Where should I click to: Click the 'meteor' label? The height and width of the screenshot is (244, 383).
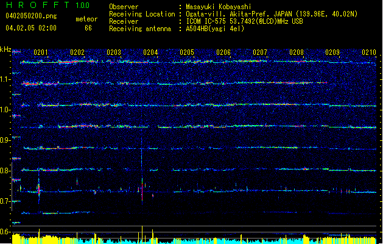[86, 19]
